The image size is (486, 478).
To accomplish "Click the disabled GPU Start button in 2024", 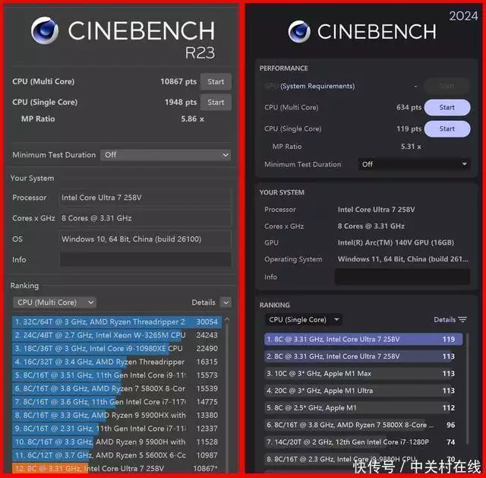I will tap(447, 86).
